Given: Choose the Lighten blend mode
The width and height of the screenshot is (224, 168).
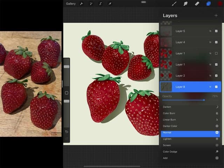Looking at the screenshot, I should 190,139.
